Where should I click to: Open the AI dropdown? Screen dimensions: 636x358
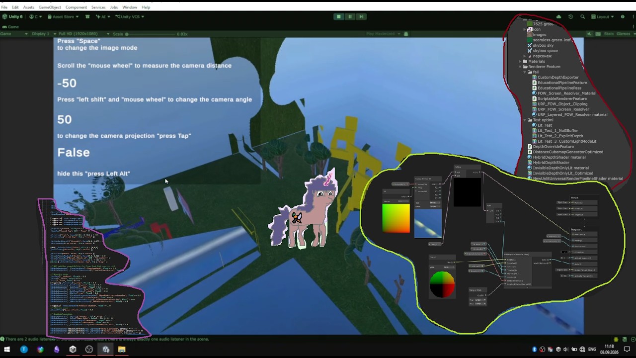(103, 16)
